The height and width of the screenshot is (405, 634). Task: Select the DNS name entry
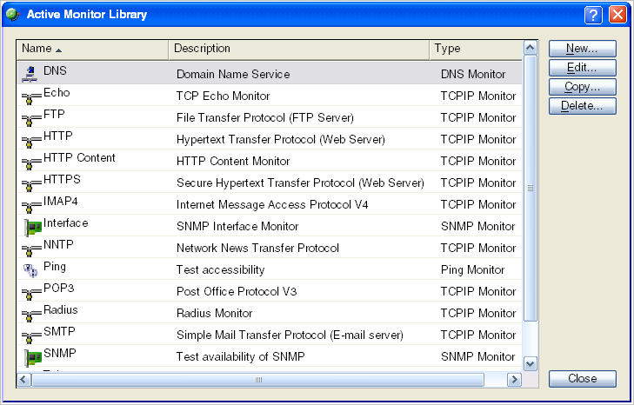pyautogui.click(x=55, y=70)
